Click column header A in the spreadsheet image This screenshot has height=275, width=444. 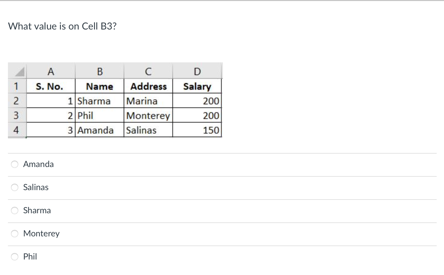[x=51, y=71]
